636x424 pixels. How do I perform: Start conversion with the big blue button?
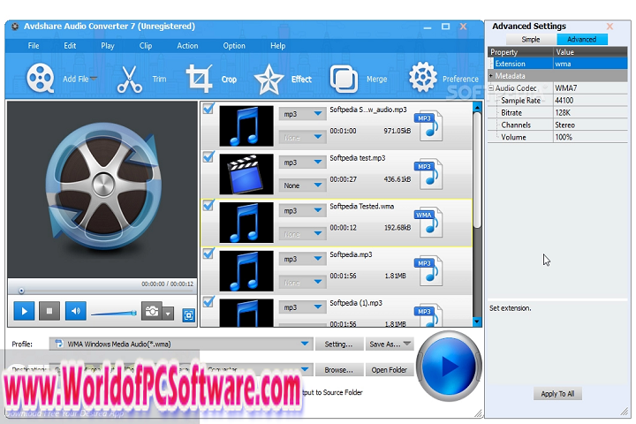(449, 366)
